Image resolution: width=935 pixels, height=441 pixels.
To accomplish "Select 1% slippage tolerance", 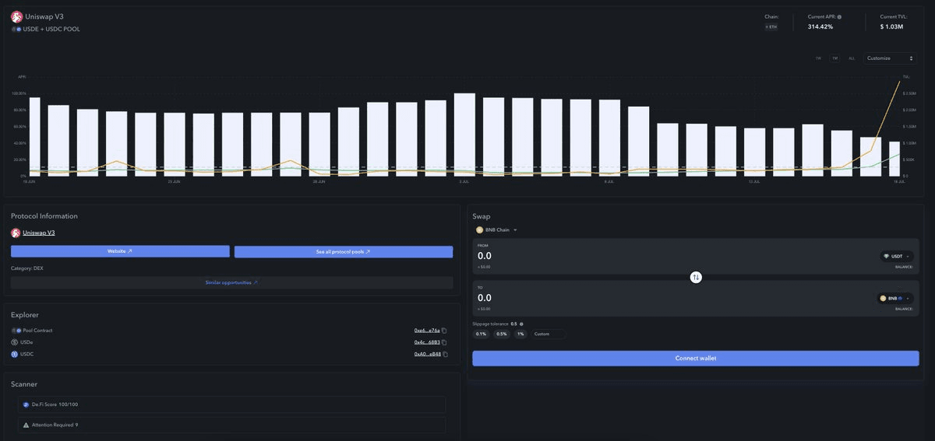I will (520, 334).
